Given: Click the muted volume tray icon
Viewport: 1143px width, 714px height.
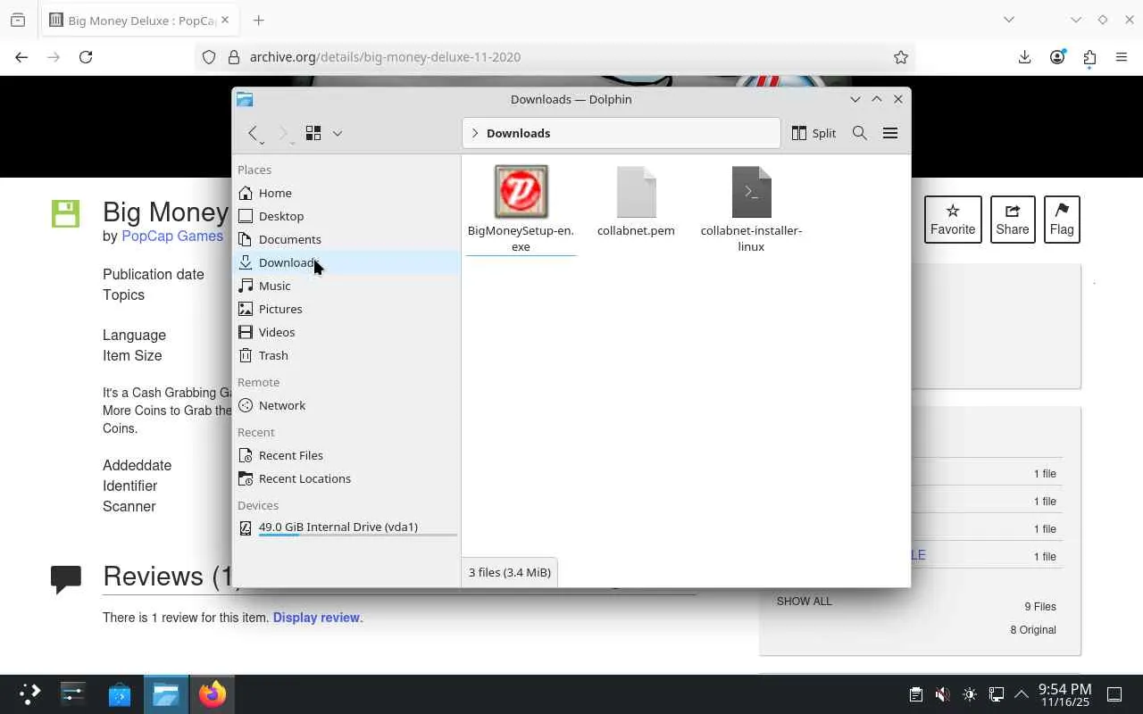Looking at the screenshot, I should pos(942,694).
